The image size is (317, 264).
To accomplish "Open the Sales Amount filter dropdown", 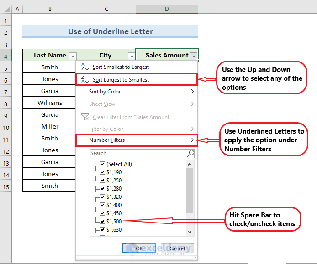I will coord(194,56).
